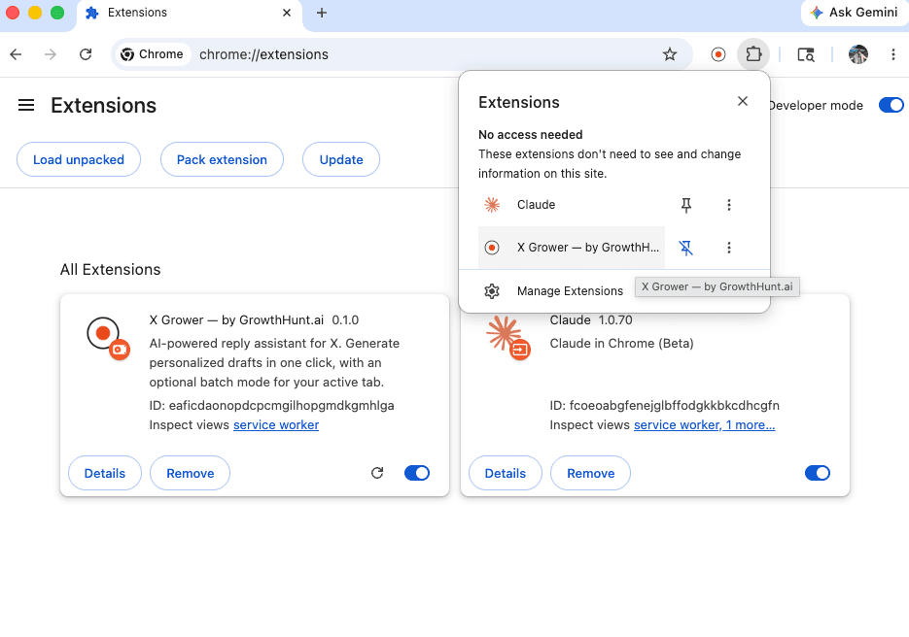Go back with the back arrow
The image size is (909, 637).
click(17, 54)
